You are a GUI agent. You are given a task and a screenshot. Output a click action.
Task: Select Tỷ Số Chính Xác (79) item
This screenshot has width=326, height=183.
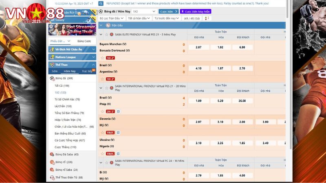67,99
